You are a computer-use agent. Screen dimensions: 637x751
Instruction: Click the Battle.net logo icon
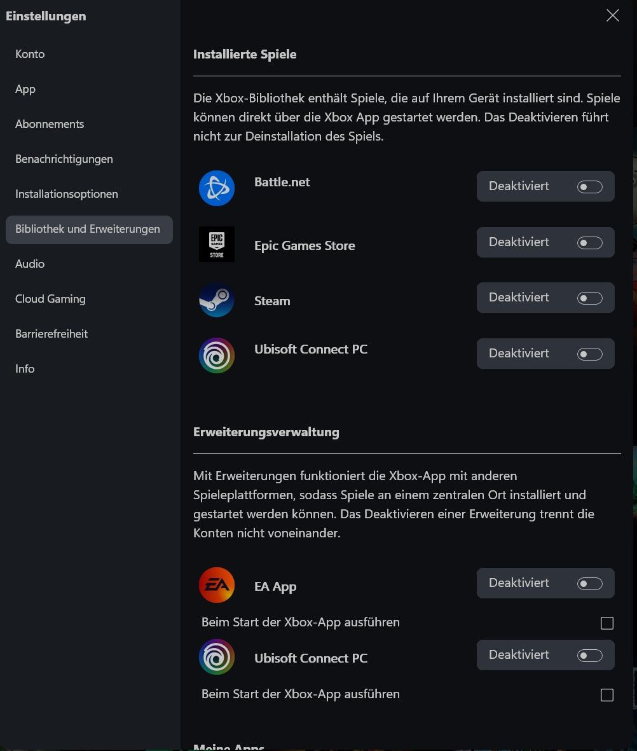click(x=217, y=188)
